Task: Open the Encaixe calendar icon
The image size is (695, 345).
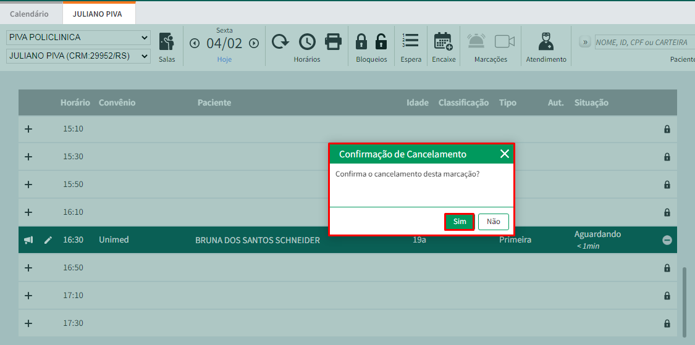Action: (443, 41)
